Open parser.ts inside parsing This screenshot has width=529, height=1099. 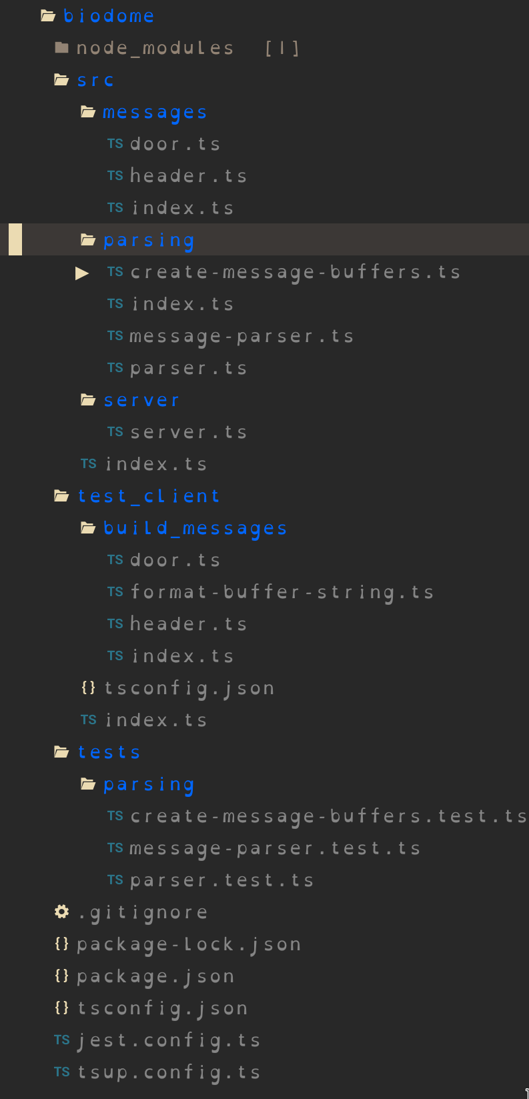point(188,367)
